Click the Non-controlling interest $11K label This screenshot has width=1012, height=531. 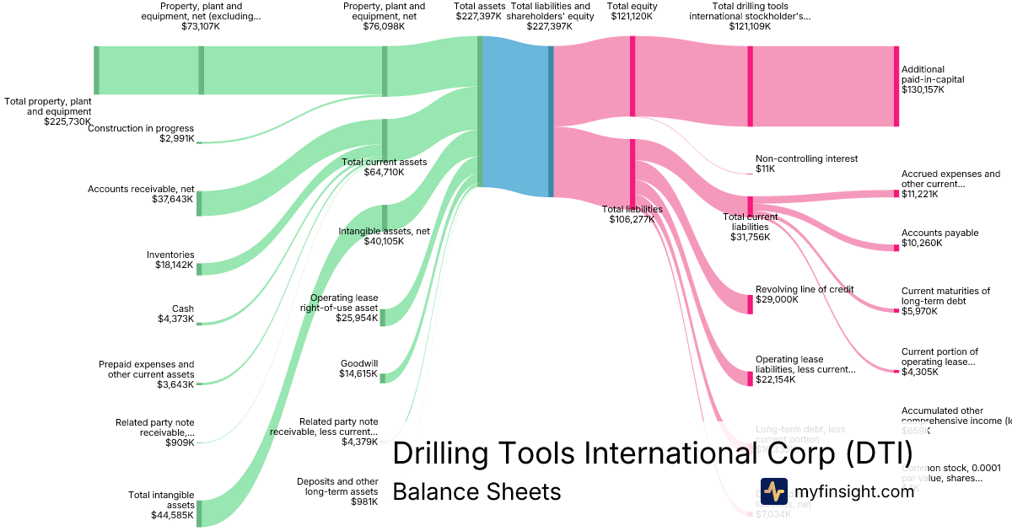805,164
